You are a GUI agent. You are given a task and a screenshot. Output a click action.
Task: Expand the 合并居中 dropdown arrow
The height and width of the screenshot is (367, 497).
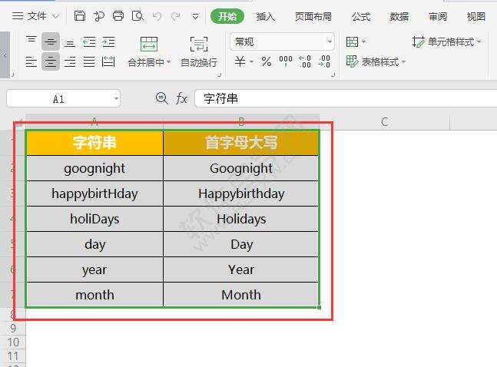pyautogui.click(x=168, y=61)
